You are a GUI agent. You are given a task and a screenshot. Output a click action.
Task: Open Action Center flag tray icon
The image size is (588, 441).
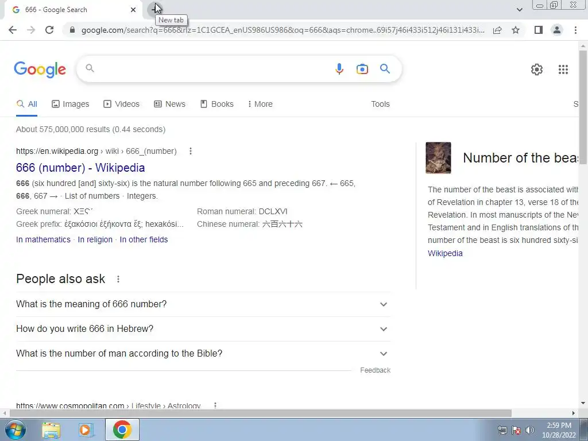coord(516,430)
